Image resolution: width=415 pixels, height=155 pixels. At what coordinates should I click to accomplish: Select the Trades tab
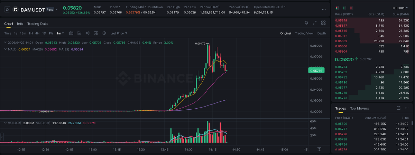(340, 108)
